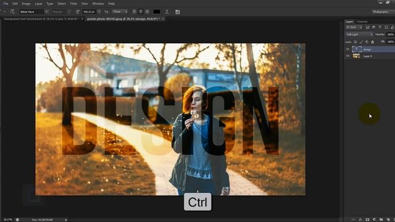Viewport: 395px width, 222px height.
Task: Create a new group folder icon
Action: (x=381, y=220)
